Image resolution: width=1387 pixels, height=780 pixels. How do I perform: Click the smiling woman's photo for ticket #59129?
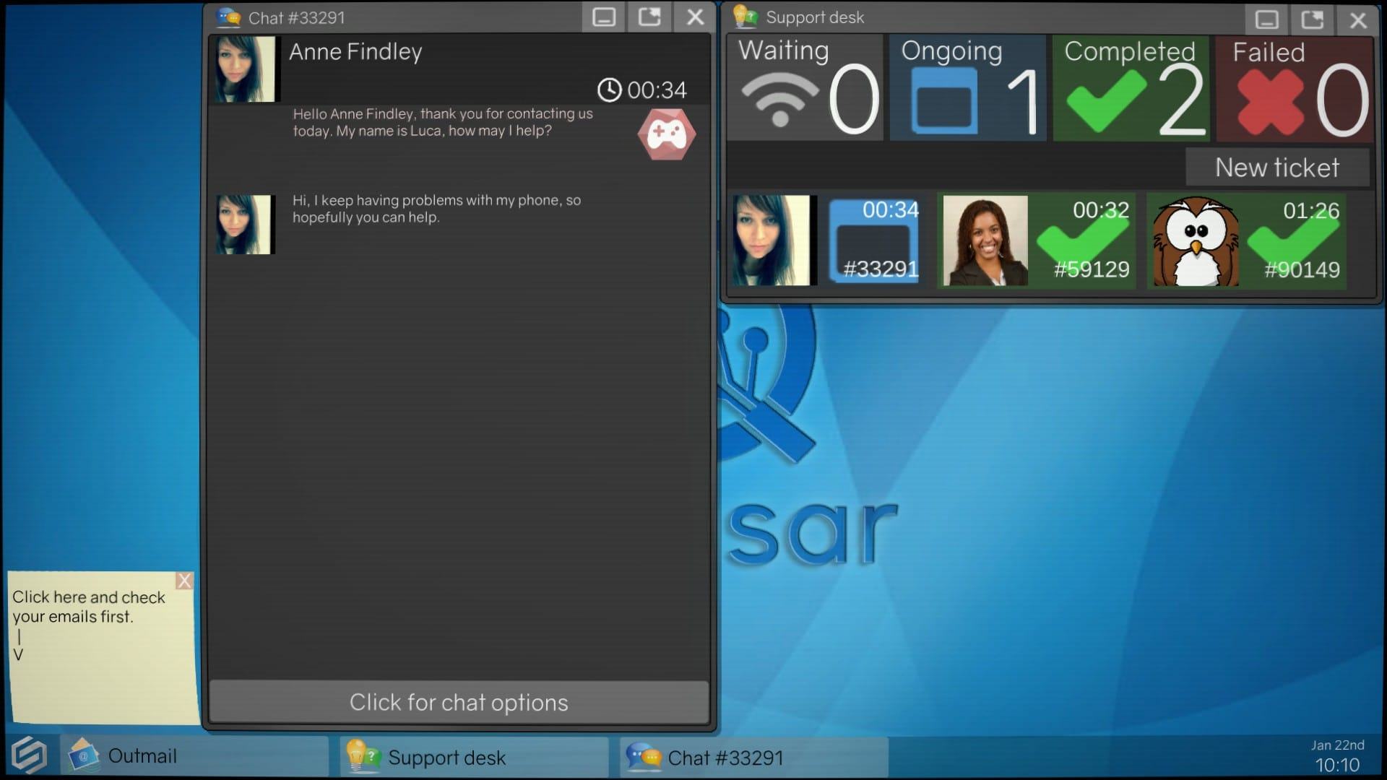[985, 240]
